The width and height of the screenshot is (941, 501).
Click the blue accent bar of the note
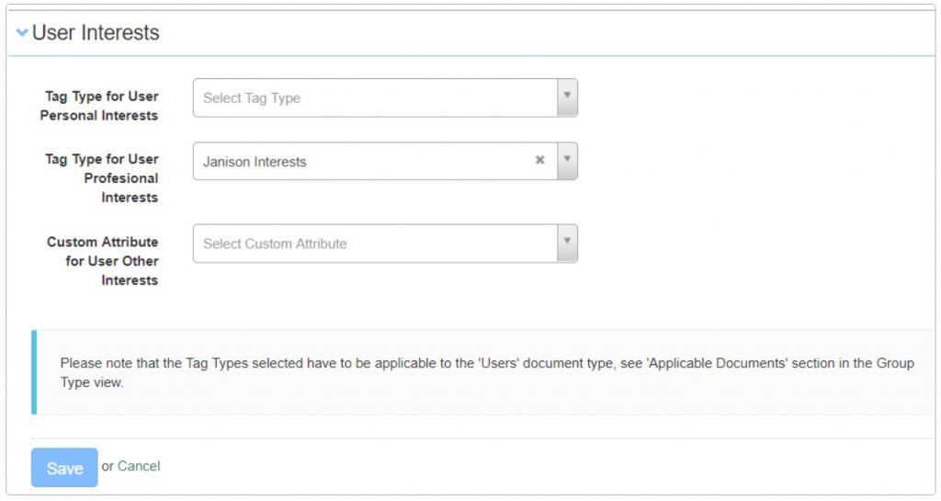[34, 372]
